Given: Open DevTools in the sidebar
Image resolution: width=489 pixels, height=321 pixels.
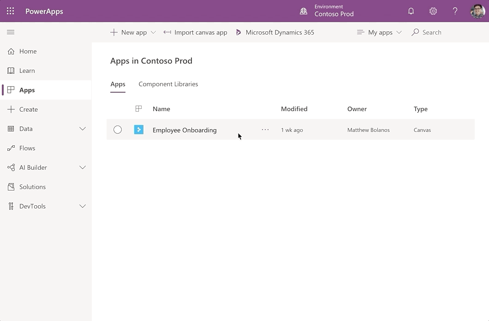Looking at the screenshot, I should 32,206.
